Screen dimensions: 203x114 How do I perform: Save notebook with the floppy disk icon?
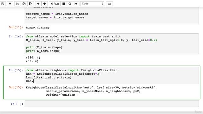(x=3, y=4)
